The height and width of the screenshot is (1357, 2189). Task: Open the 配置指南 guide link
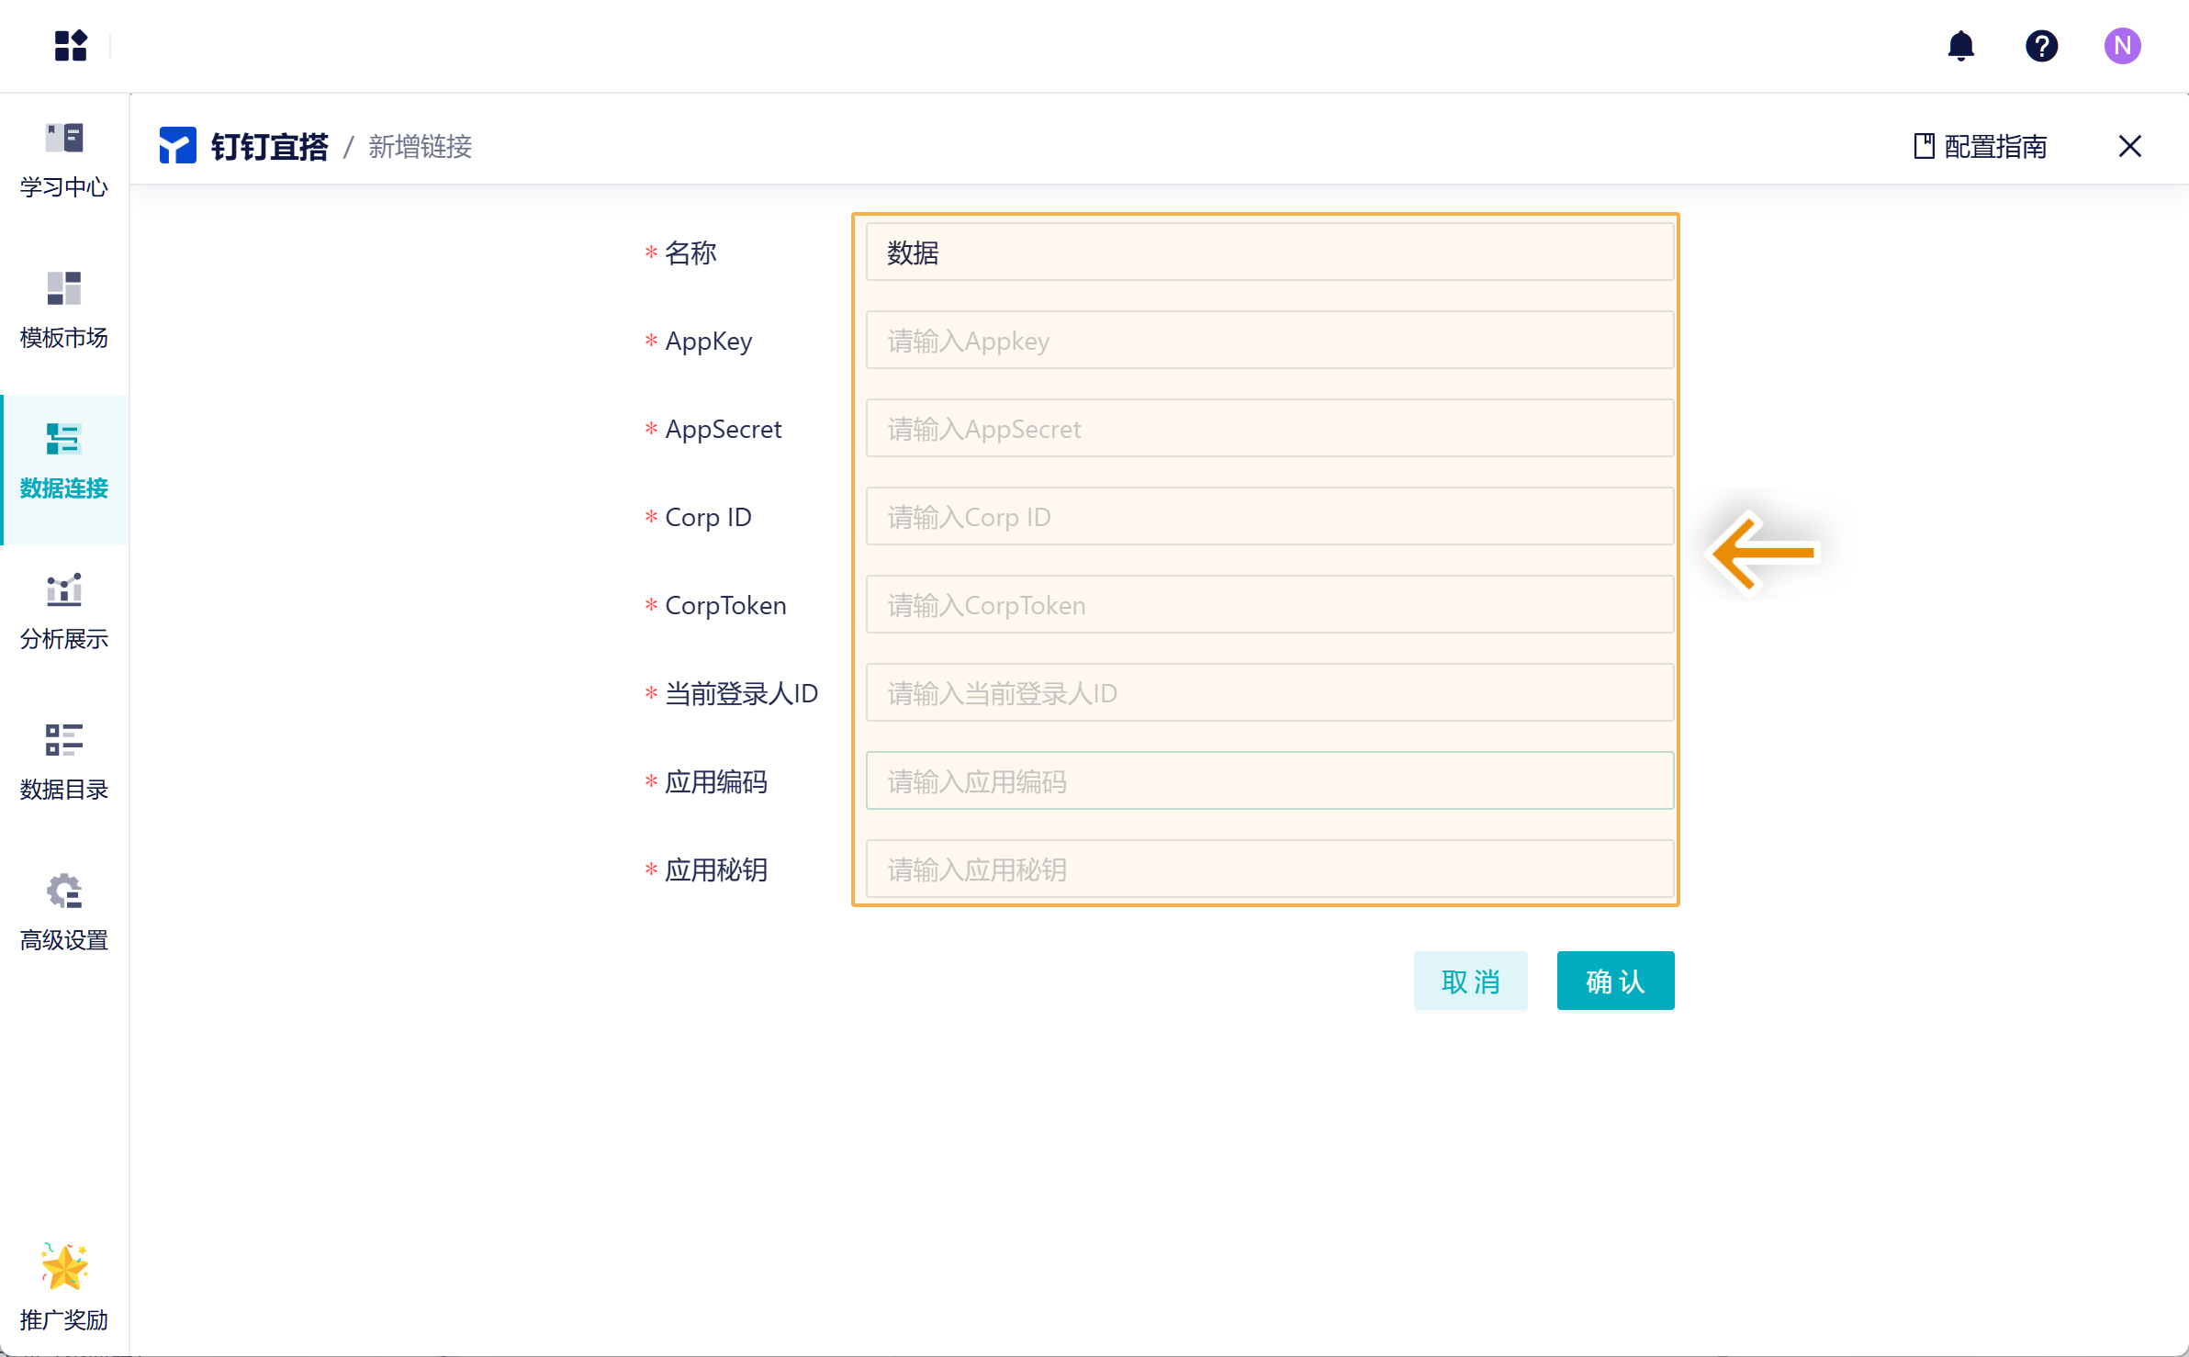point(1980,146)
